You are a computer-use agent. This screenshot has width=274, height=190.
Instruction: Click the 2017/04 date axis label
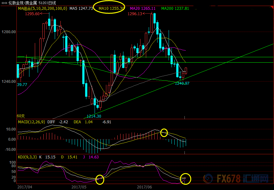click(25, 187)
